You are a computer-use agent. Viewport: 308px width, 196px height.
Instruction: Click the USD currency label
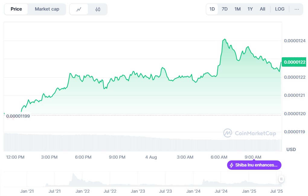[x=291, y=150]
